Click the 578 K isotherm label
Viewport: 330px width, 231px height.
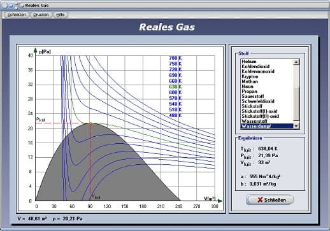coord(175,98)
